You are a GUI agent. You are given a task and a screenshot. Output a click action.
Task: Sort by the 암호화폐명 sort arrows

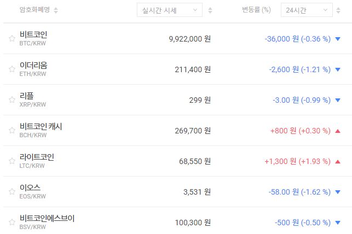pyautogui.click(x=56, y=10)
